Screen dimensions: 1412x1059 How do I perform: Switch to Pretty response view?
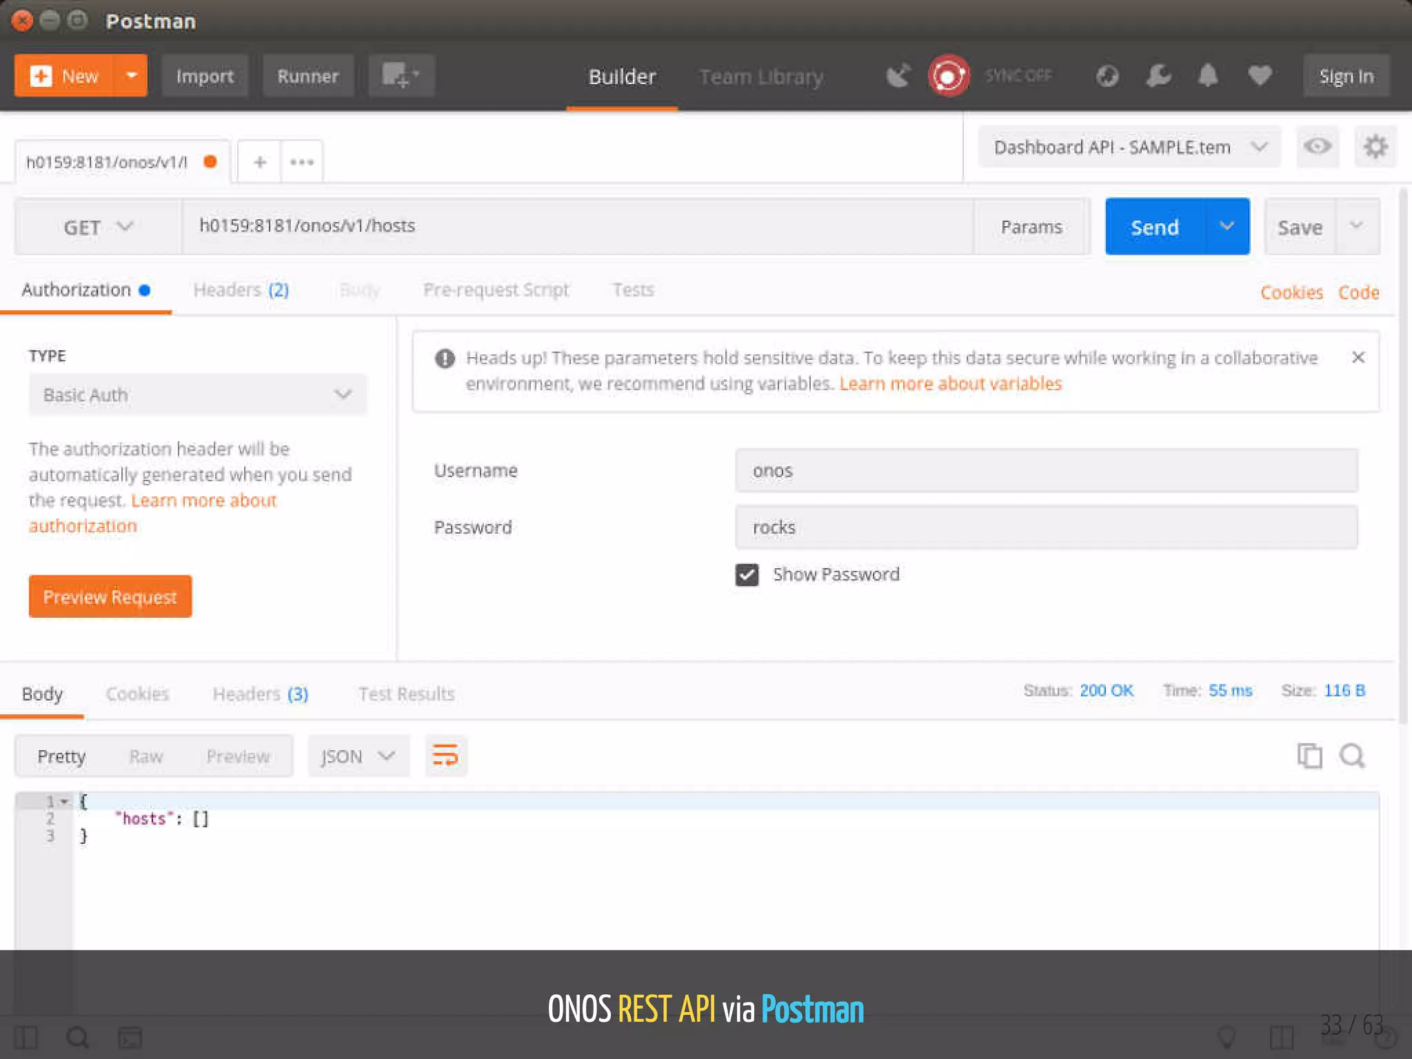pos(61,756)
